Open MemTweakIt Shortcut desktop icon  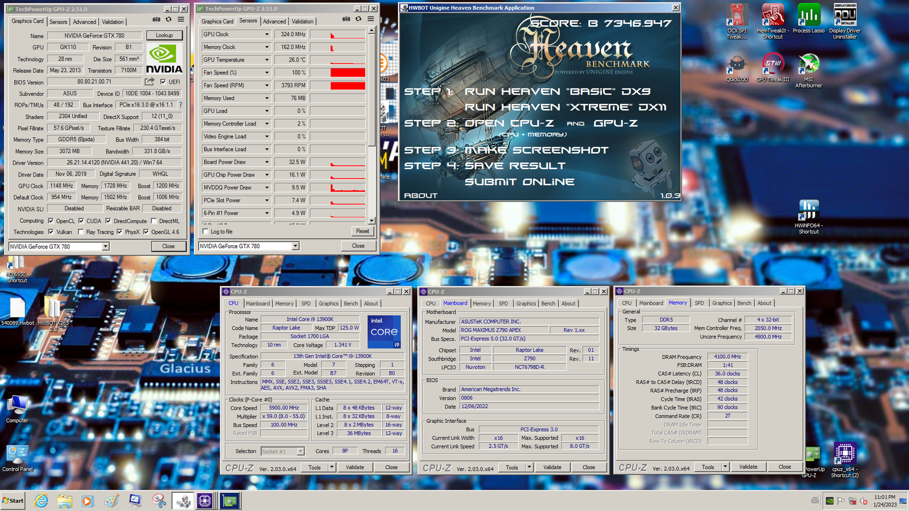pyautogui.click(x=773, y=21)
